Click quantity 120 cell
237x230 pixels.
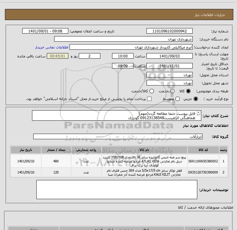point(56,172)
